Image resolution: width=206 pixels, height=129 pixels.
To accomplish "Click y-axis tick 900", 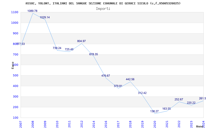I will click(x=15, y=33).
